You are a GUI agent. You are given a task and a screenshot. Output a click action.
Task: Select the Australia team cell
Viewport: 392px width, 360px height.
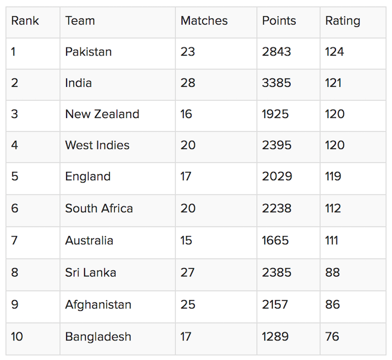tap(89, 241)
